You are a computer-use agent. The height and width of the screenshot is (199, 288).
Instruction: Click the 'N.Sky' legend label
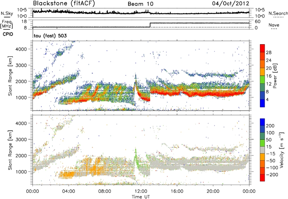pyautogui.click(x=7, y=13)
